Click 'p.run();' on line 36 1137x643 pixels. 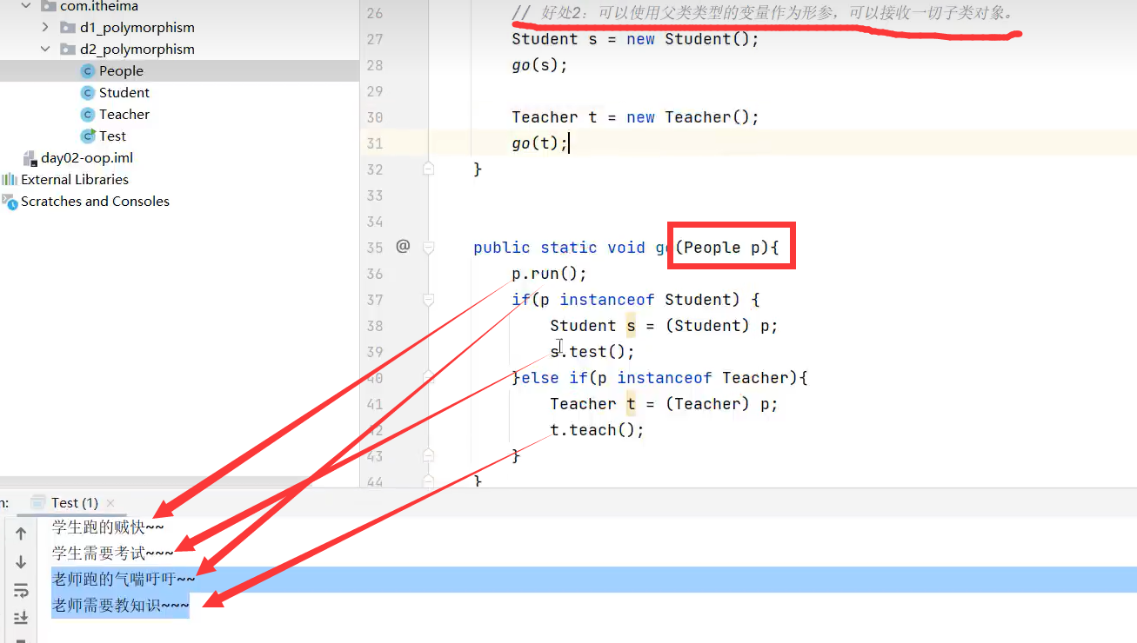point(549,274)
